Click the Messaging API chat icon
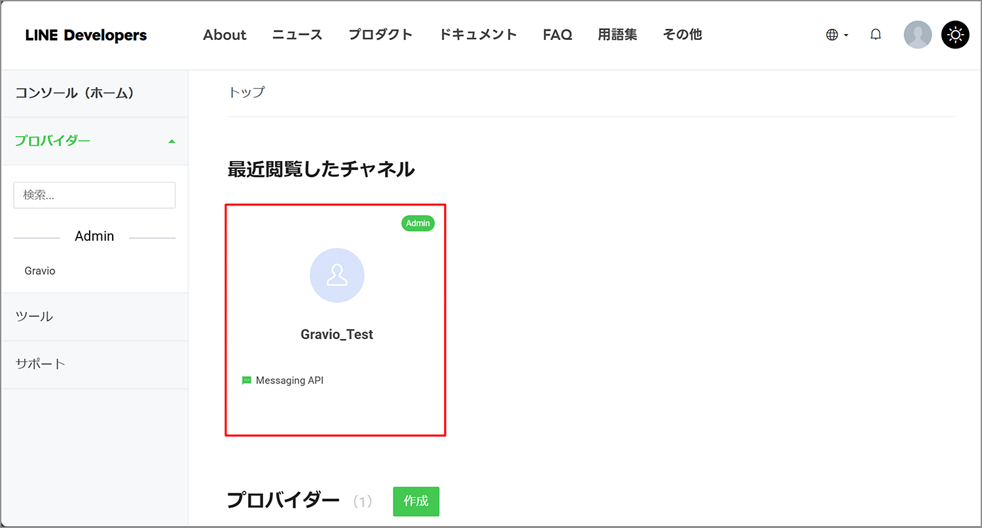The width and height of the screenshot is (982, 528). [247, 381]
